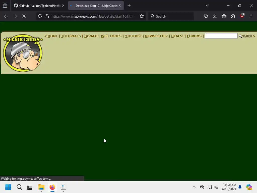Stop loading the page

pos(24,16)
